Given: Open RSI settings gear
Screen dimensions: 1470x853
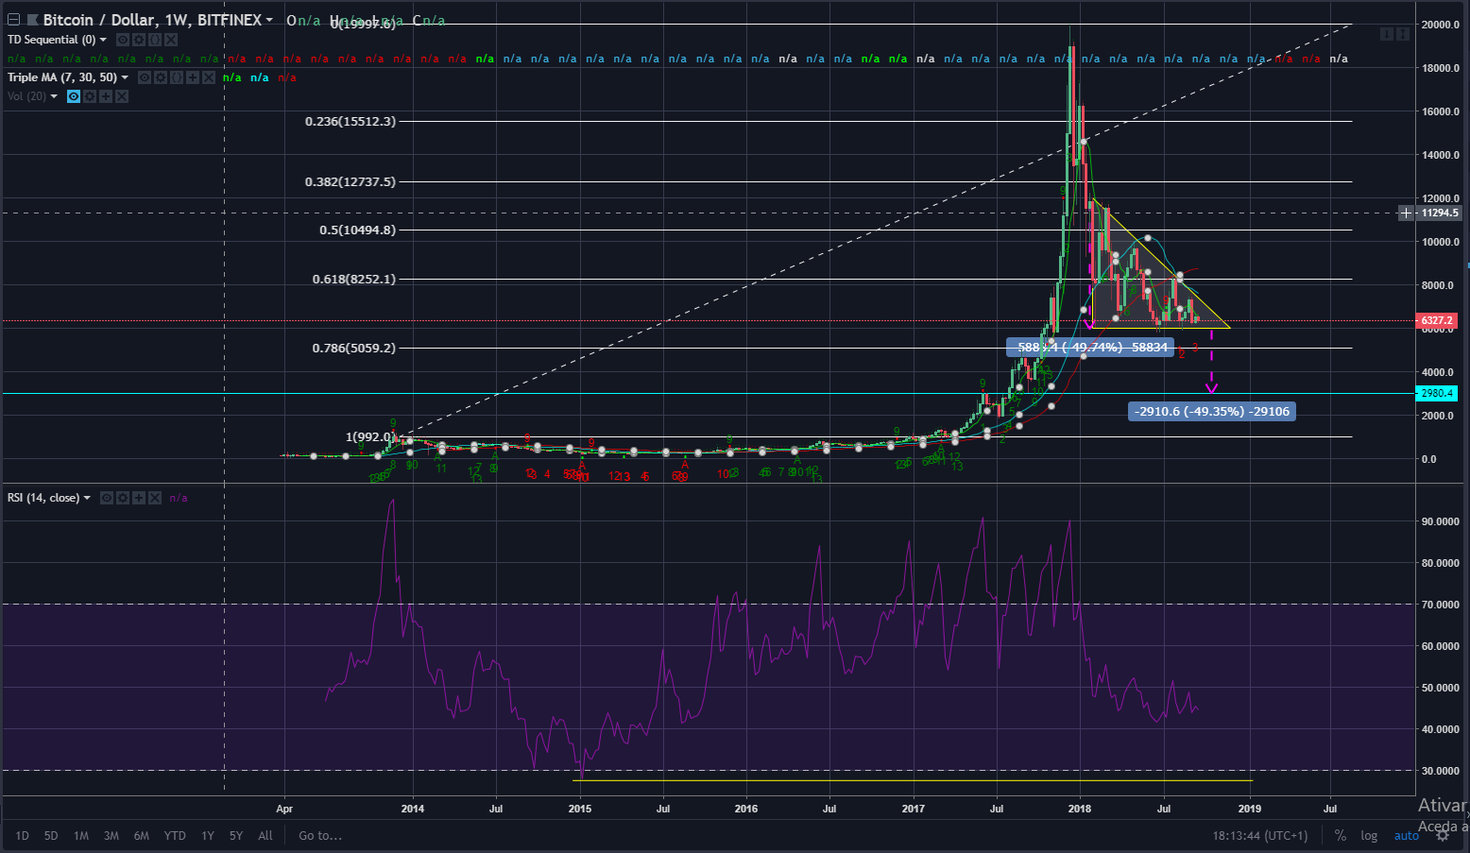Looking at the screenshot, I should pyautogui.click(x=123, y=498).
